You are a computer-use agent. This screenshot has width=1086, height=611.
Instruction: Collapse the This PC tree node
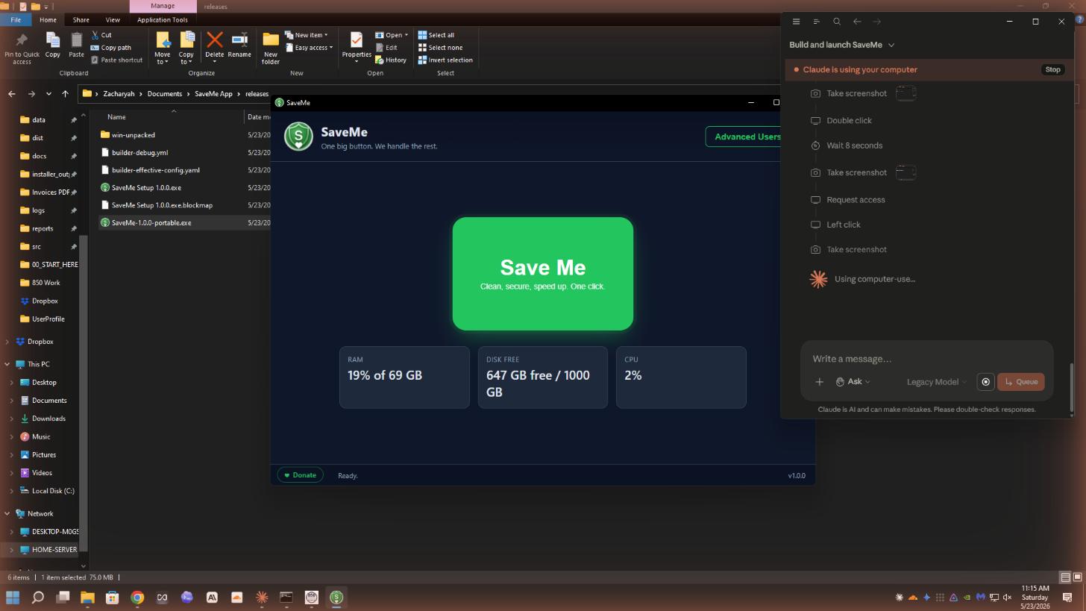pyautogui.click(x=7, y=364)
